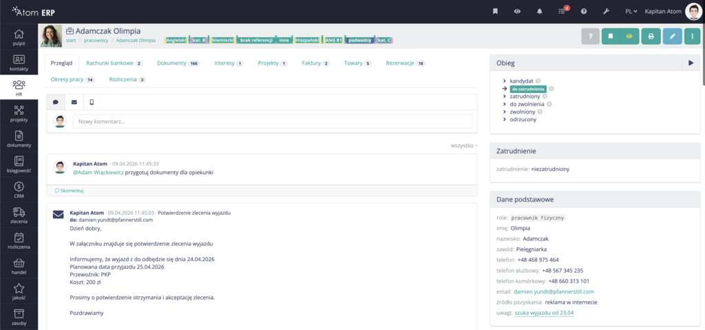The image size is (705, 330).
Task: Click the wrench settings icon
Action: click(606, 12)
